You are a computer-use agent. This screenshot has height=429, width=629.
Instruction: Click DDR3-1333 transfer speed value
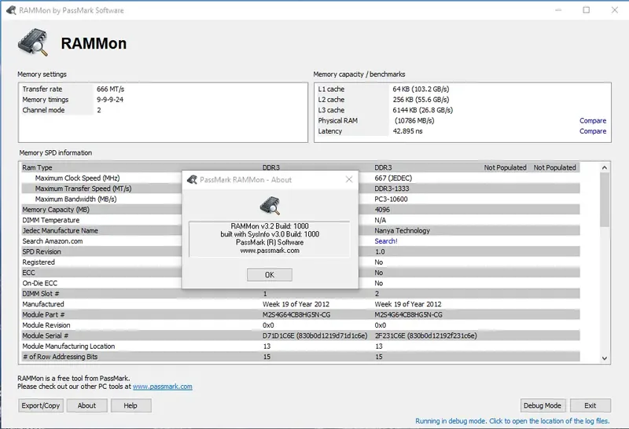[392, 189]
